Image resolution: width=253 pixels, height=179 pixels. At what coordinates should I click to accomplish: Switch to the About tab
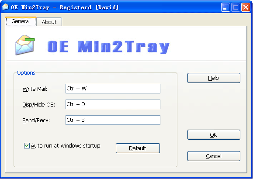49,22
